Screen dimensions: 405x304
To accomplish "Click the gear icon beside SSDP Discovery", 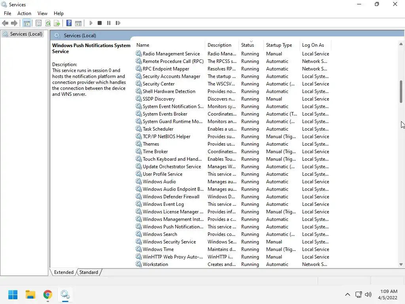I will pos(139,99).
